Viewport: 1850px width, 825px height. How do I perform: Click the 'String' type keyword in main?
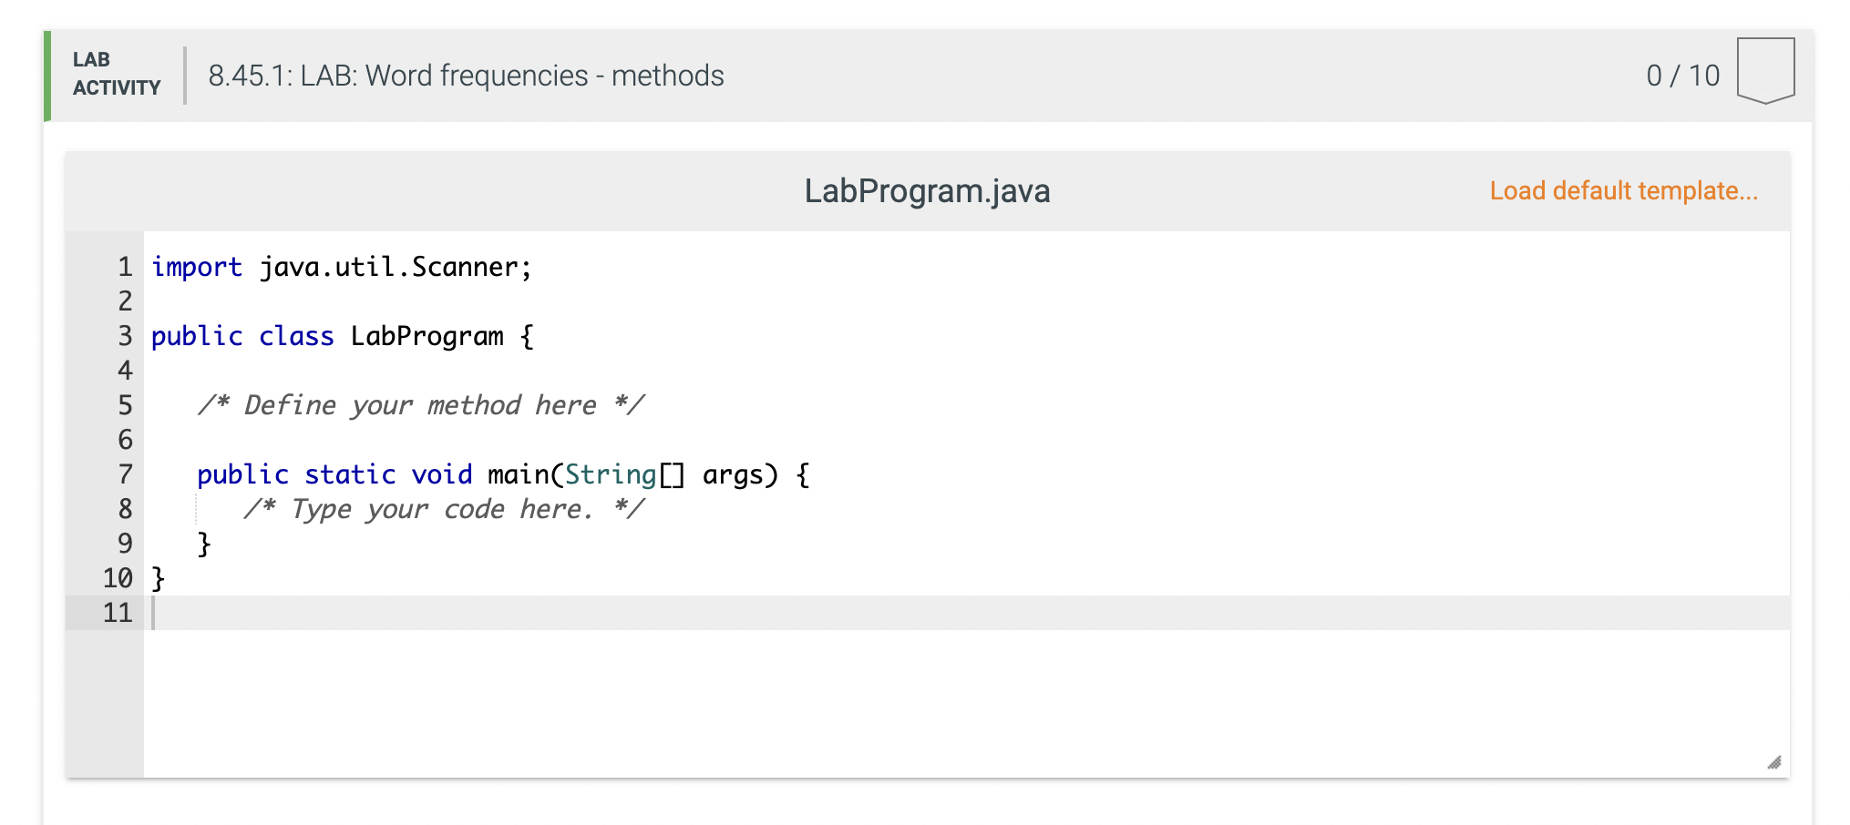[610, 474]
